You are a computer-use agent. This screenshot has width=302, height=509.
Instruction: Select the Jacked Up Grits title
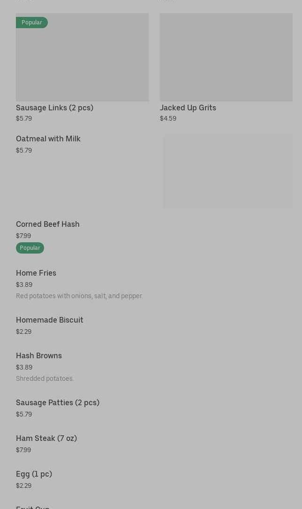coord(188,108)
